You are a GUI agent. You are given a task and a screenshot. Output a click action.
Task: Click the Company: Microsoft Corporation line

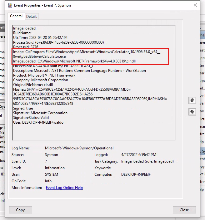tap(41, 80)
